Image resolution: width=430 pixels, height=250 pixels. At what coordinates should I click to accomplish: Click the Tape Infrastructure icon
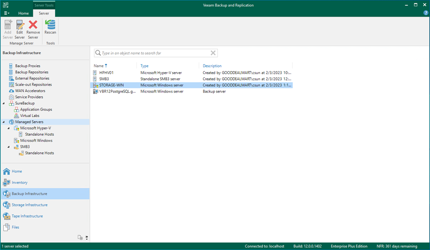tap(7, 216)
